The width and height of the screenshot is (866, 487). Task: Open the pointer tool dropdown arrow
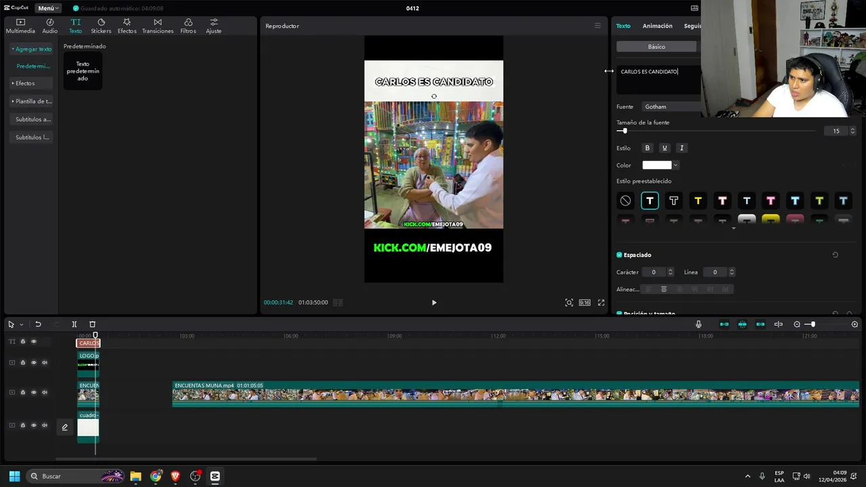point(21,325)
